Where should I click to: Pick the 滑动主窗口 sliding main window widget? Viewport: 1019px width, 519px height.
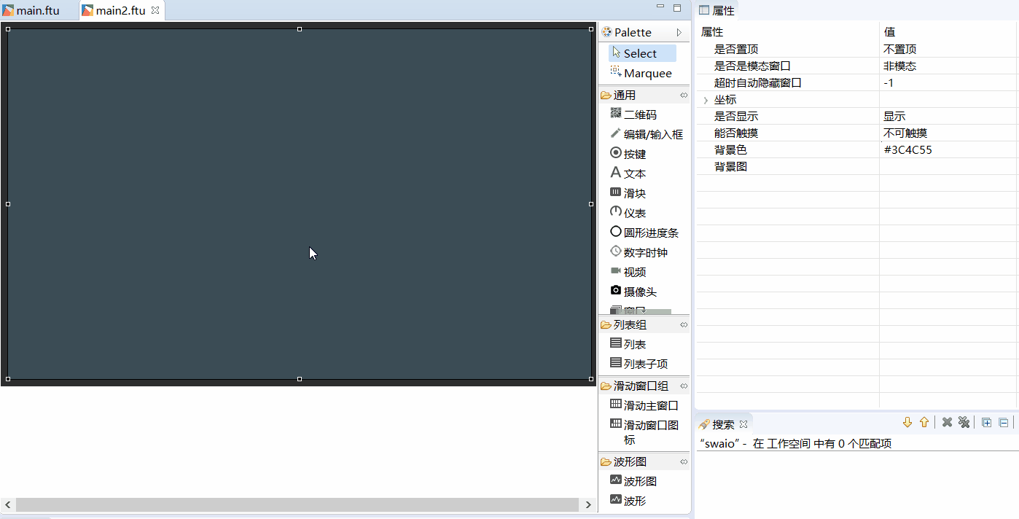645,405
